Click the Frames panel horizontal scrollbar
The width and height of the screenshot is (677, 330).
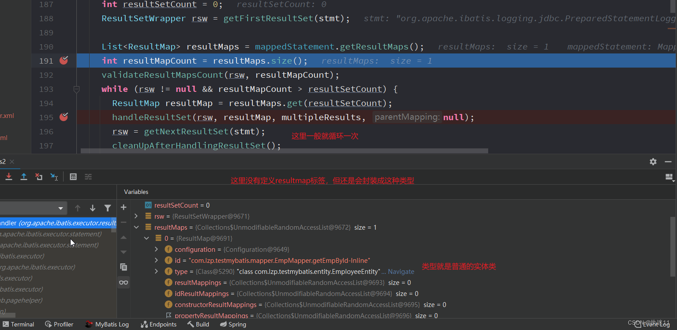pyautogui.click(x=8, y=315)
